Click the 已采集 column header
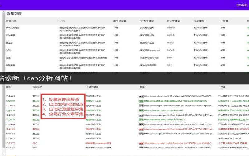249x156 pixels. (224, 21)
